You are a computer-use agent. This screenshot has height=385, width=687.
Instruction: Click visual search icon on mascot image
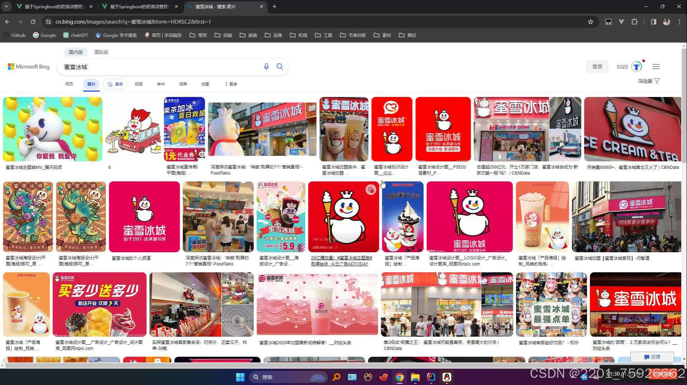(370, 190)
